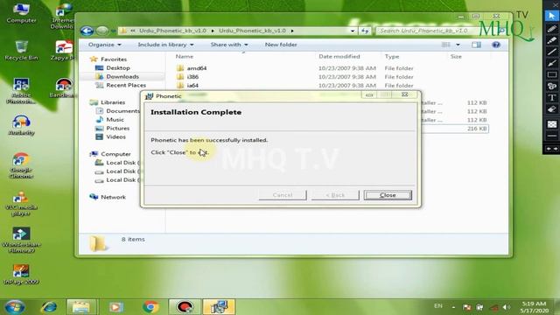Screen dimensions: 560x315
Task: Select the amd64 folder
Action: pyautogui.click(x=196, y=68)
